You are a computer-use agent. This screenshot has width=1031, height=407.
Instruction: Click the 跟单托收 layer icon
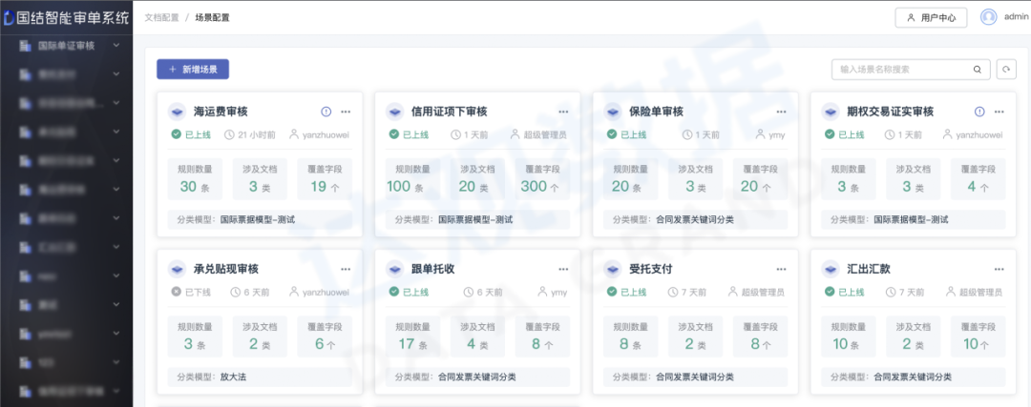click(x=394, y=269)
